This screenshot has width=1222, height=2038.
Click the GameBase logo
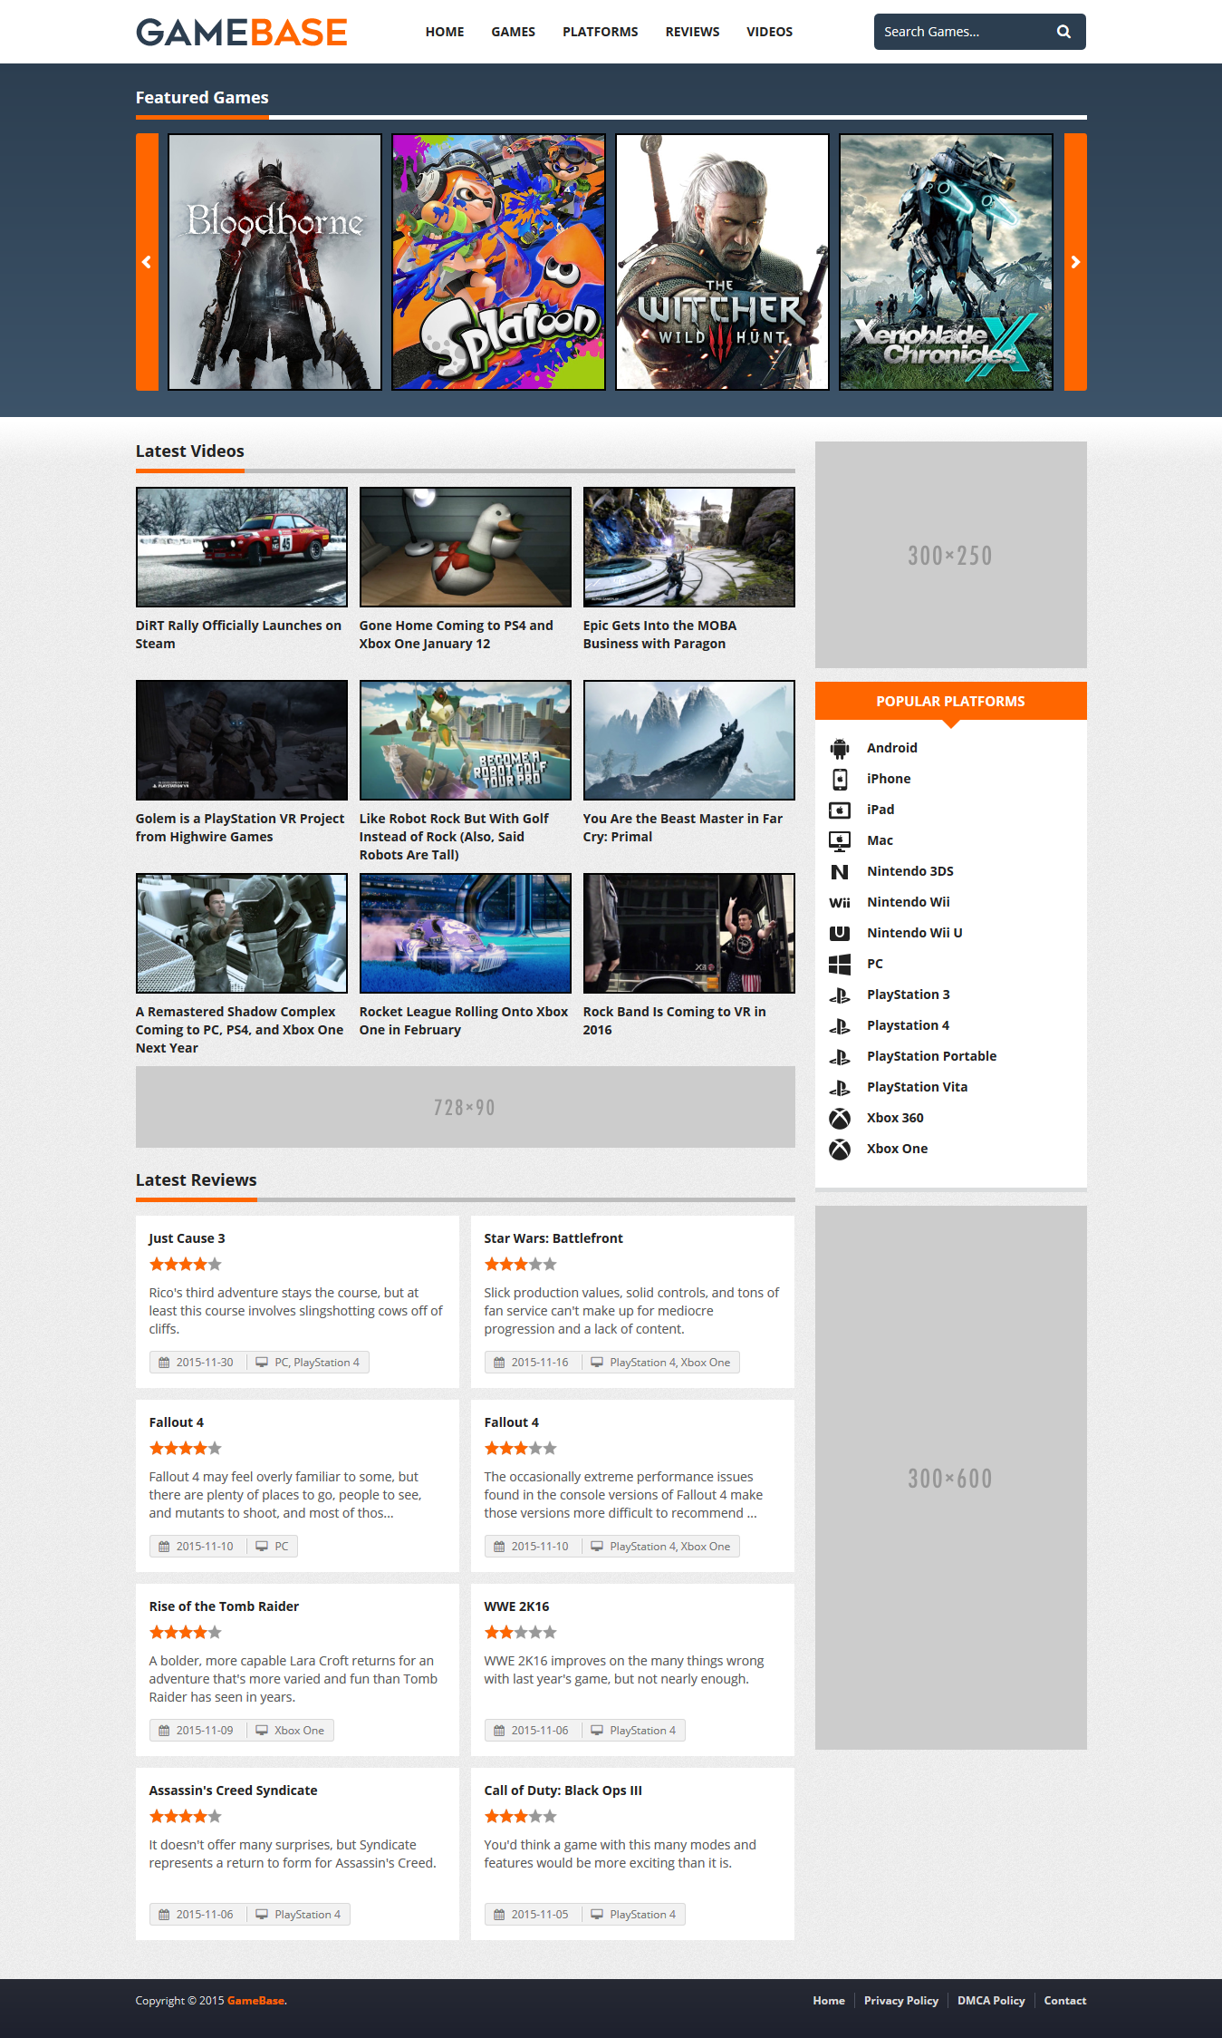coord(242,32)
